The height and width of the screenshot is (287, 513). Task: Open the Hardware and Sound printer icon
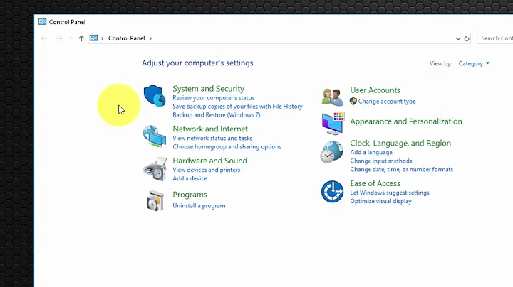(x=155, y=169)
